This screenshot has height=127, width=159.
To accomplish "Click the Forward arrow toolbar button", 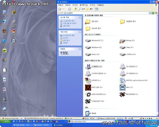I will (x=70, y=9).
